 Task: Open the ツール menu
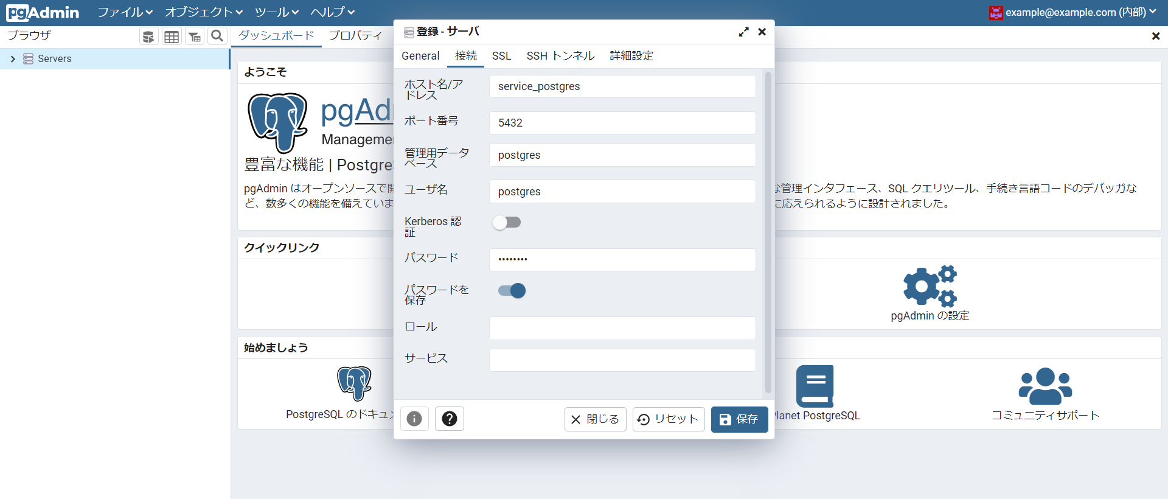(277, 12)
